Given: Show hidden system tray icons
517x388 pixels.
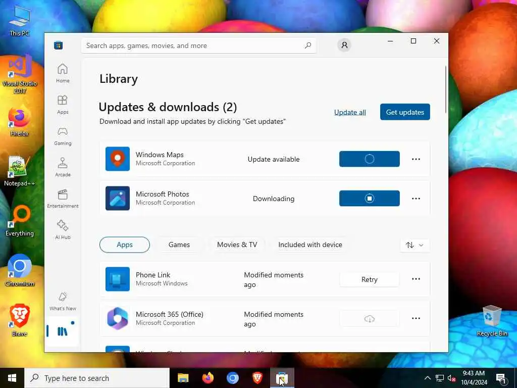Looking at the screenshot, I should coord(427,378).
